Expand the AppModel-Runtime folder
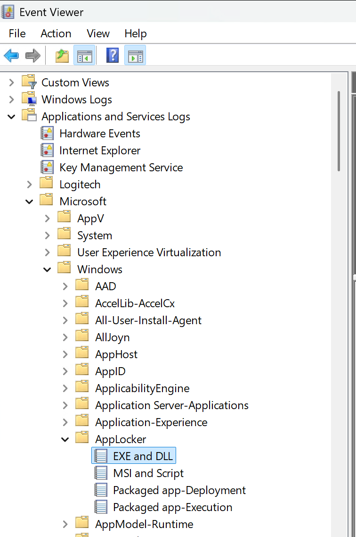 coord(65,524)
